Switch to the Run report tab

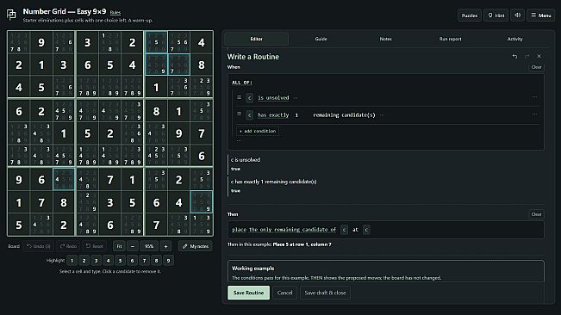(x=450, y=39)
